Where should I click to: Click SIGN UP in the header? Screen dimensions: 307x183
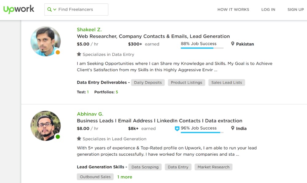(296, 10)
